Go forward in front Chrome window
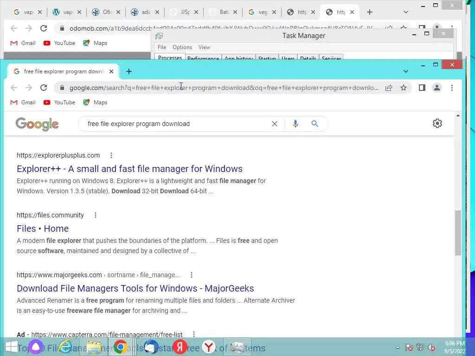This screenshot has width=475, height=356. click(29, 88)
